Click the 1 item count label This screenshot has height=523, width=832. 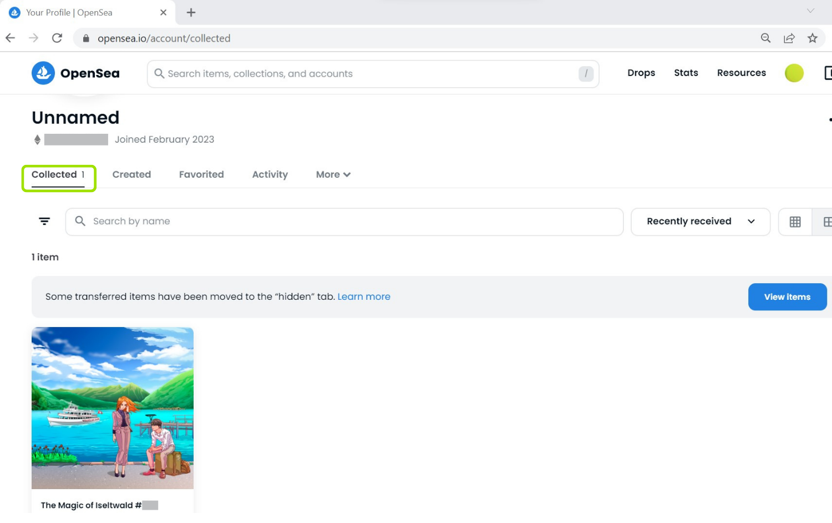click(x=45, y=257)
